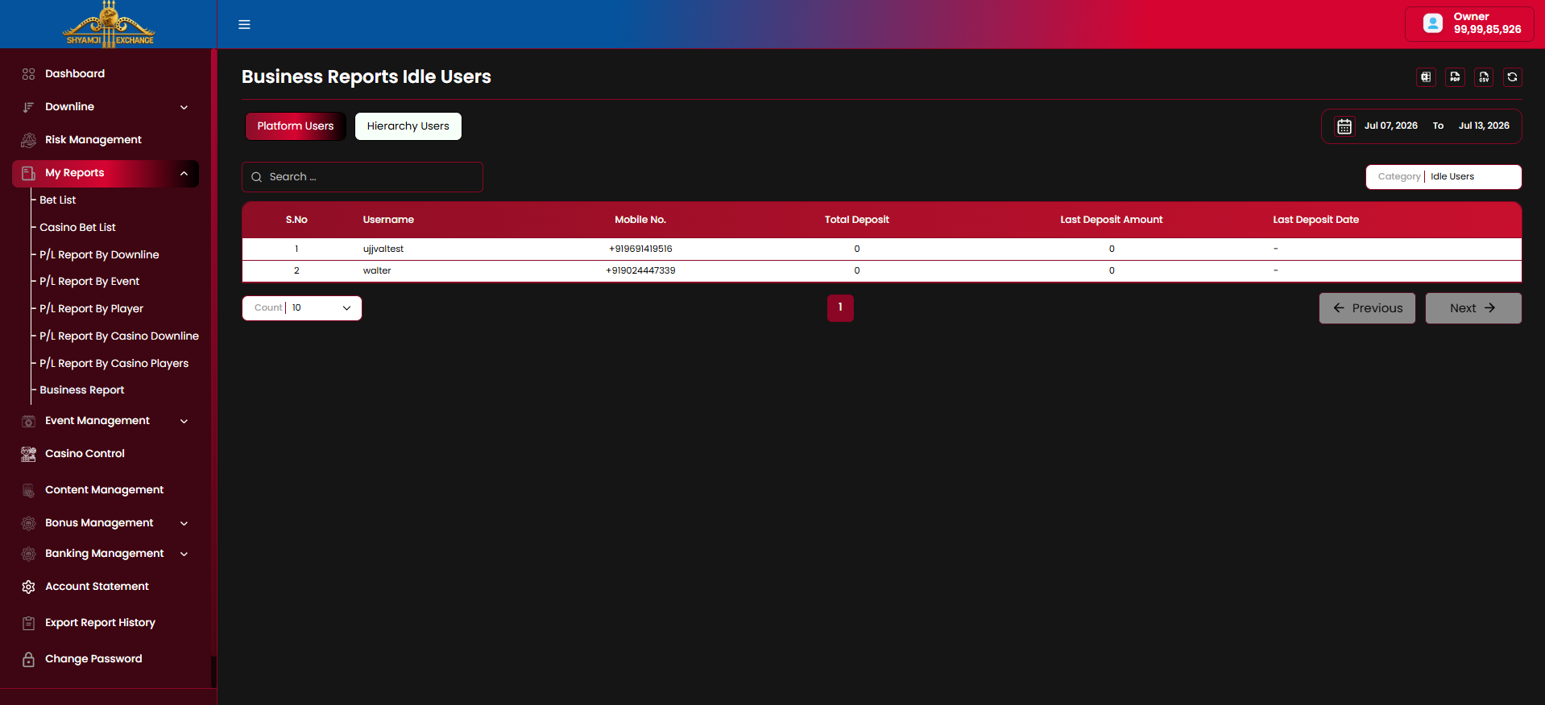Click the Export Report History clipboard icon
This screenshot has height=705, width=1545.
(29, 623)
